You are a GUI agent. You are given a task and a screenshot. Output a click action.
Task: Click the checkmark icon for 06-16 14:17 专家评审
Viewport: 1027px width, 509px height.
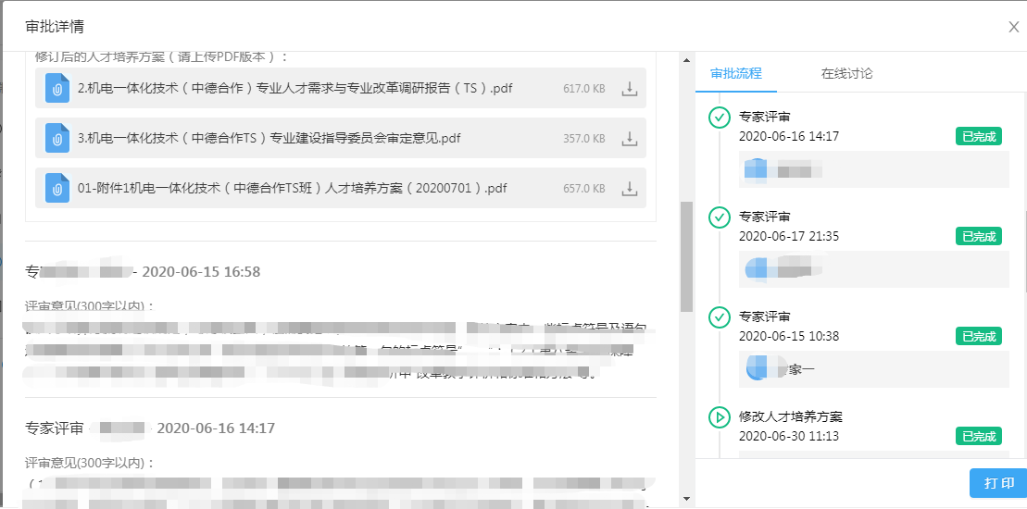719,118
